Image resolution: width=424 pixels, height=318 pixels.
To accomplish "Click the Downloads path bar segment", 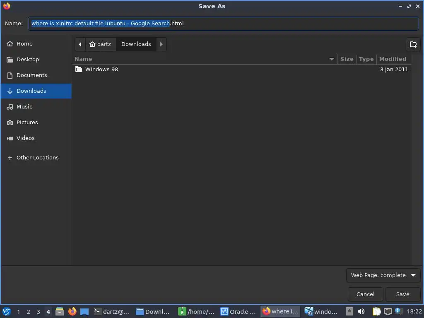I will (136, 44).
